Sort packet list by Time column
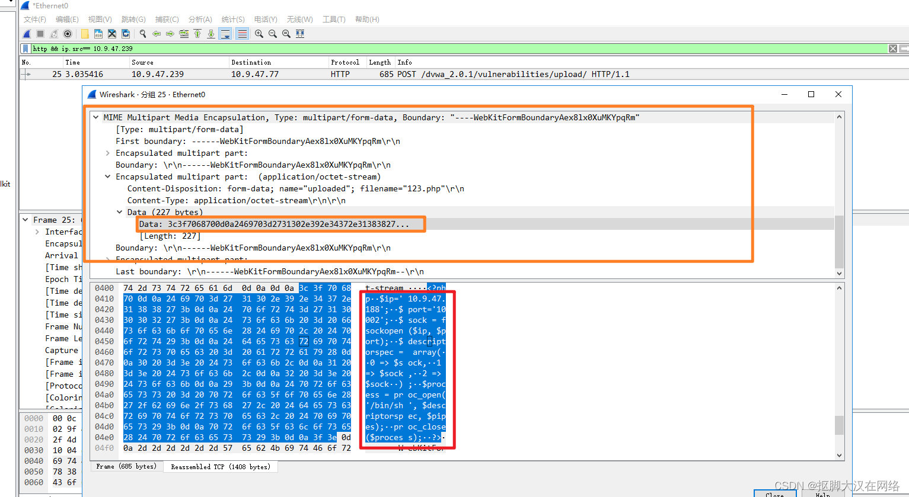This screenshot has height=497, width=909. click(96, 62)
